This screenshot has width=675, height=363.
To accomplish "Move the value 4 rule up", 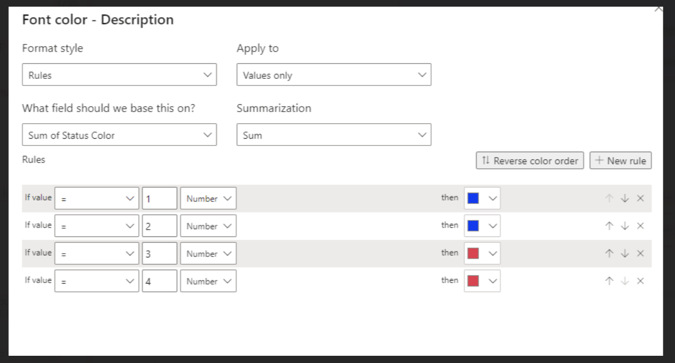I will [x=609, y=281].
